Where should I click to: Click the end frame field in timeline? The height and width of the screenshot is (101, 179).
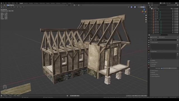click(x=144, y=96)
